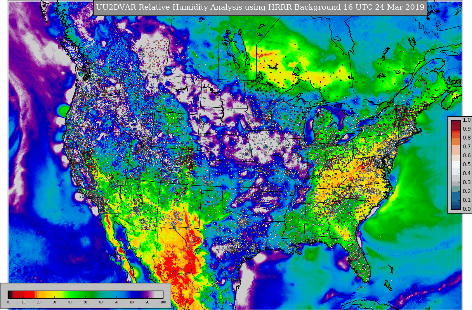Select the 0.2 label on the right colorbar
The height and width of the screenshot is (310, 472).
pos(467,191)
